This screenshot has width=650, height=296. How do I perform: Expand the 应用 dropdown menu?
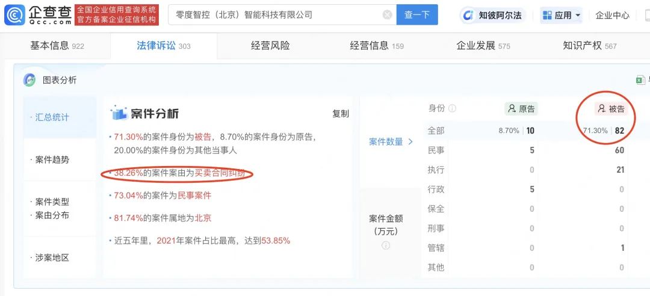click(x=578, y=16)
